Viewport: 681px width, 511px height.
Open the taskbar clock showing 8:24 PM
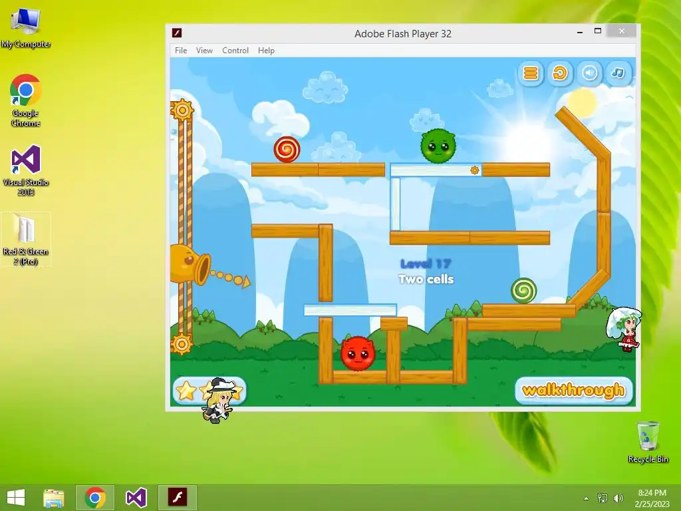click(x=652, y=498)
